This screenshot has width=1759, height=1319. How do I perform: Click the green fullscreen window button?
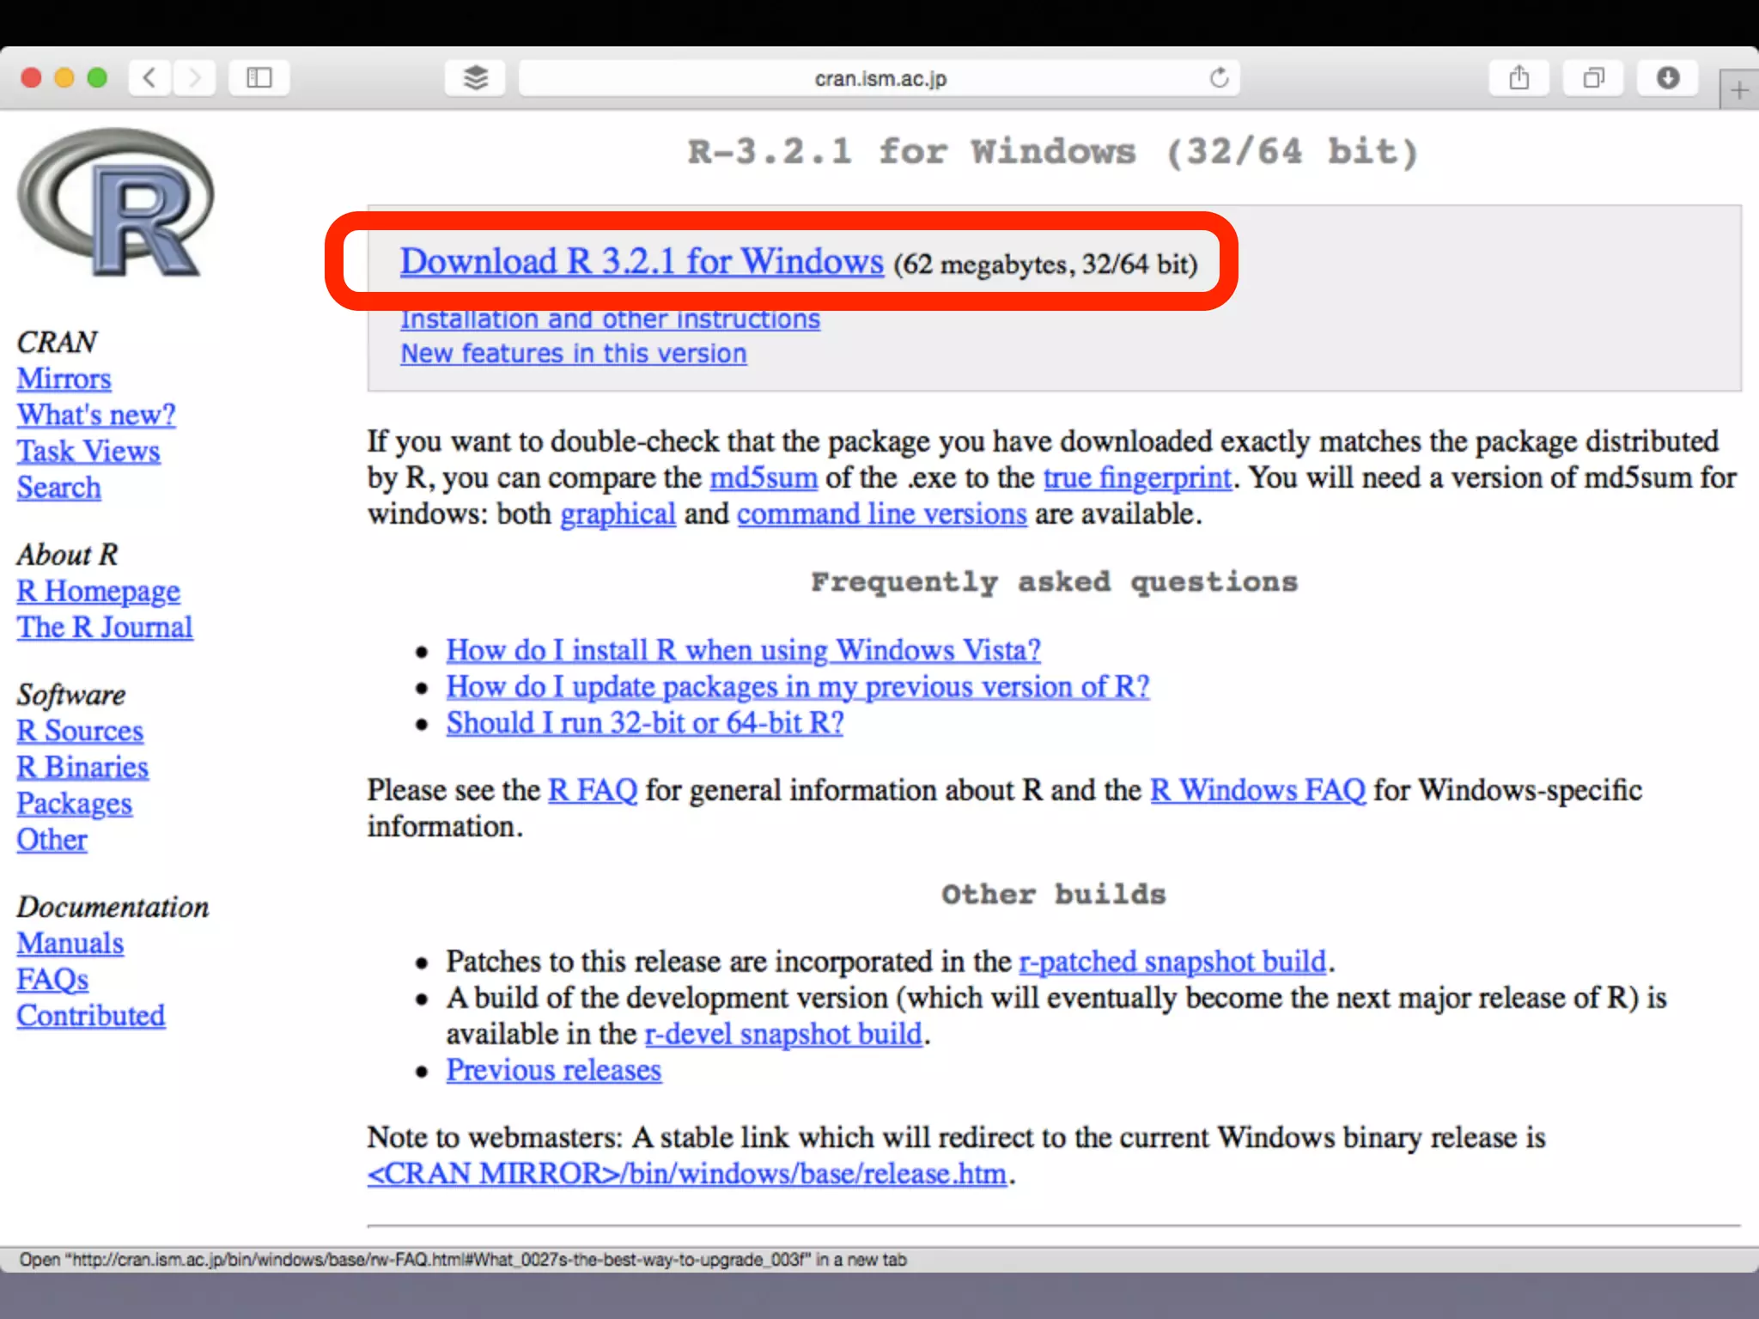[98, 78]
